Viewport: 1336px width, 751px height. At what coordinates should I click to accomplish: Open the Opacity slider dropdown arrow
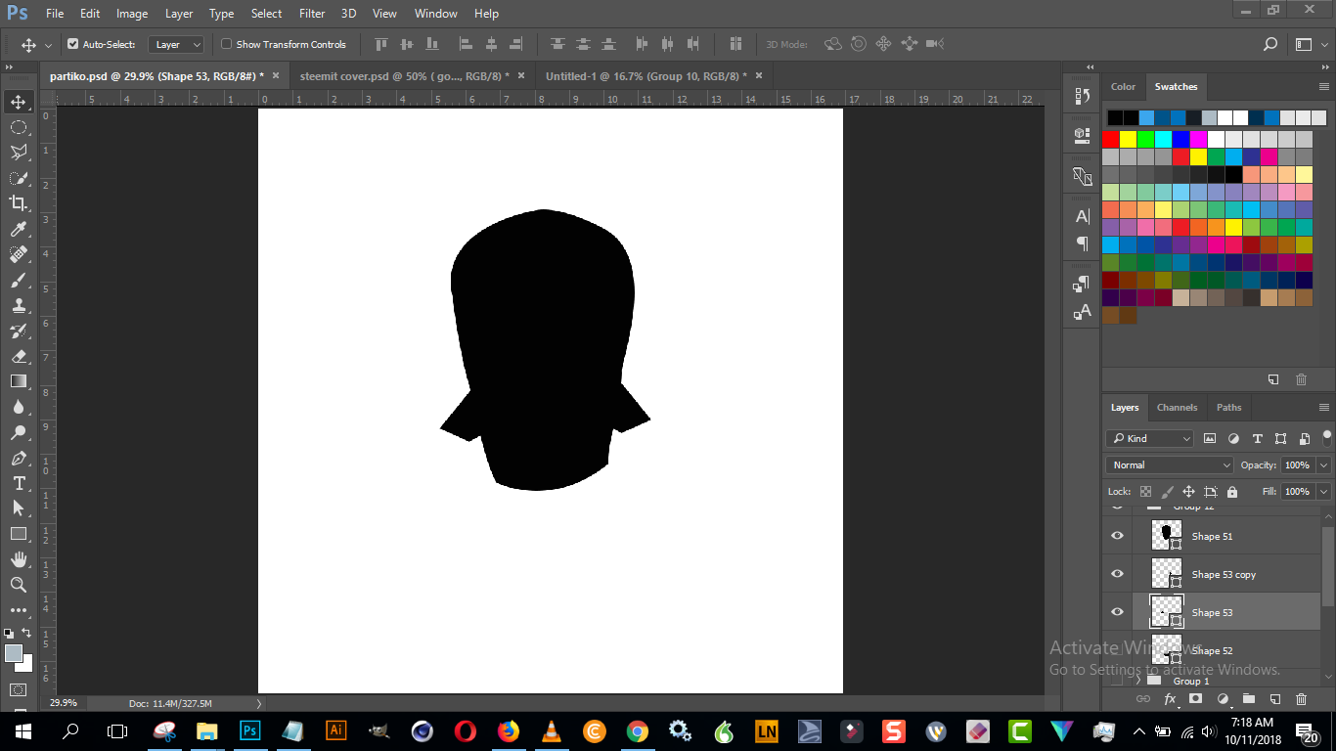pos(1323,465)
